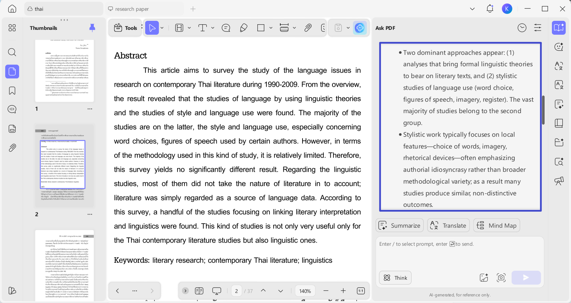Viewport: 571px width, 303px height.
Task: Open Ask PDF chat history clock
Action: 522,28
